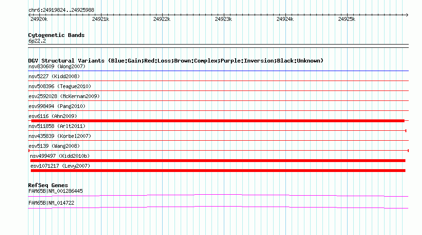Image resolution: width=422 pixels, height=235 pixels.
Task: Select the 24920k ruler tick label
Action: tap(39, 19)
